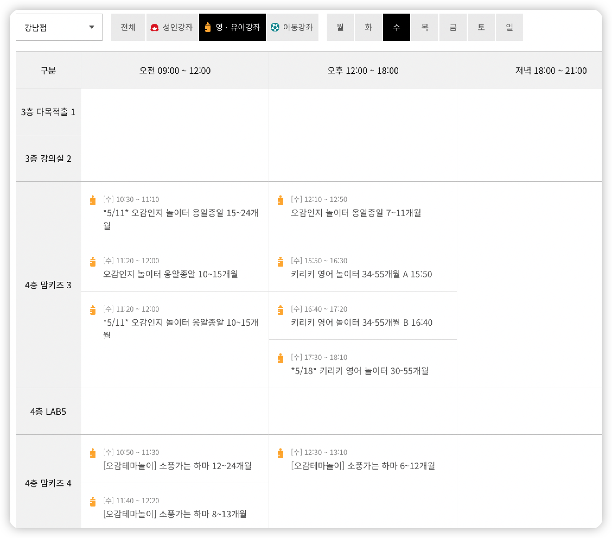The image size is (612, 538).
Task: Select Monday (월) day filter
Action: (x=340, y=27)
